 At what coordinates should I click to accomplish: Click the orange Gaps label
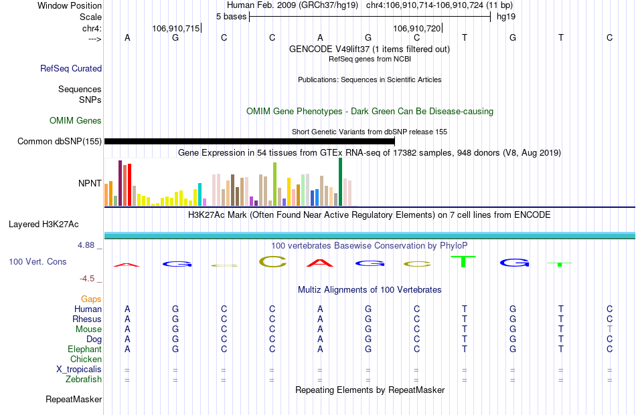(x=91, y=299)
